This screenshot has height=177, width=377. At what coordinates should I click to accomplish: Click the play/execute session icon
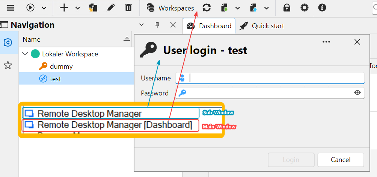30,8
